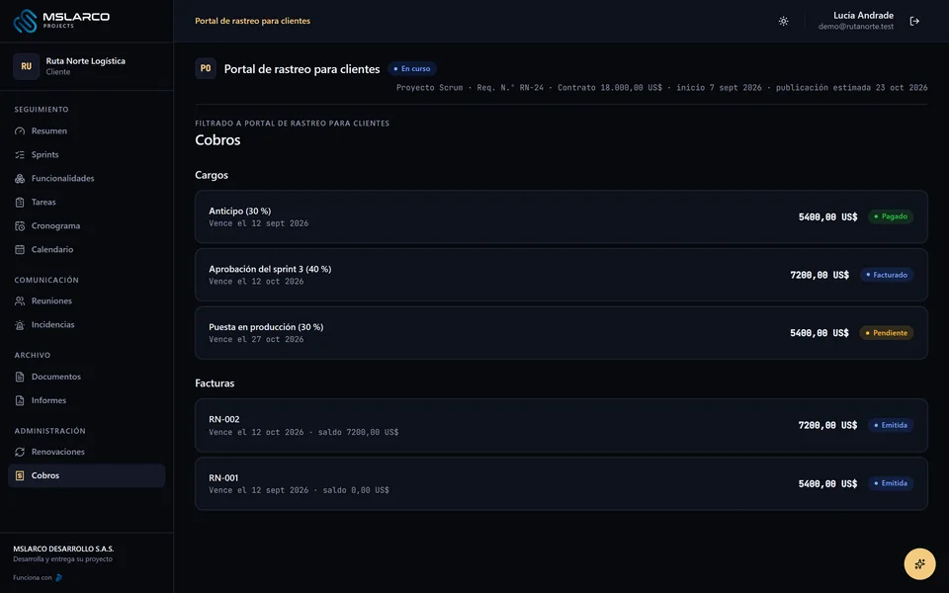This screenshot has width=949, height=593.
Task: Click the Sprints list icon
Action: [20, 155]
